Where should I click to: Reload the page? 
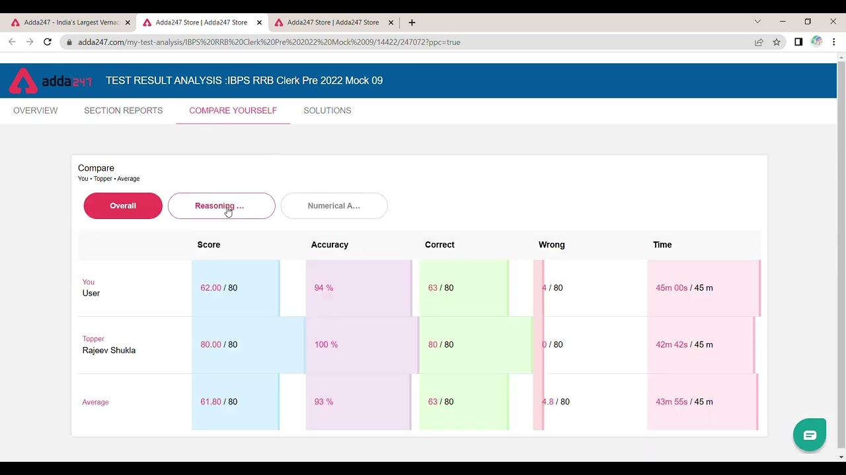coord(48,42)
